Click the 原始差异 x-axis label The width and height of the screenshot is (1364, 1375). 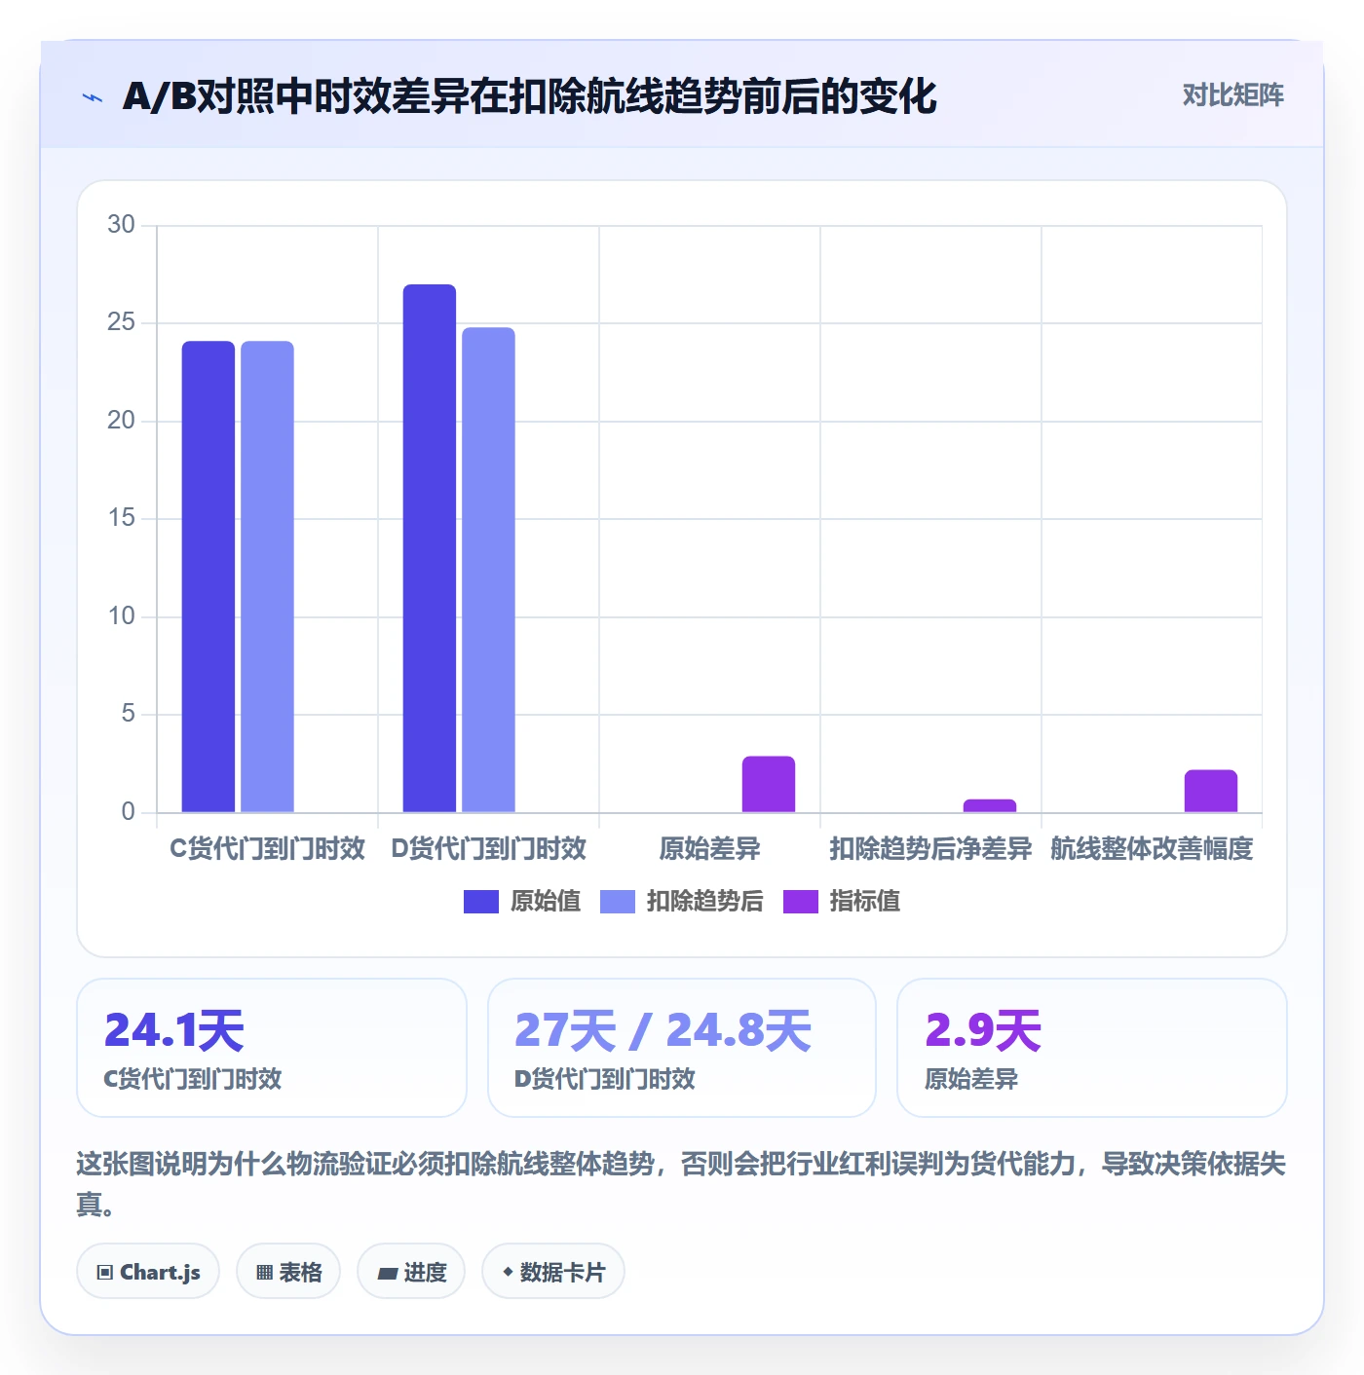coord(709,849)
